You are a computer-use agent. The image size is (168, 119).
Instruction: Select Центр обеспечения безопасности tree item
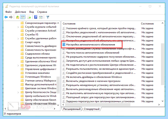coord(40,100)
